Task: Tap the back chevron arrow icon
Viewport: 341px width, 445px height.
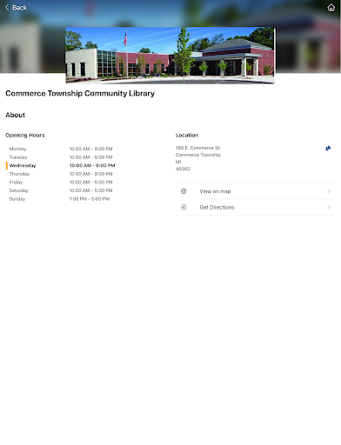Action: (7, 8)
